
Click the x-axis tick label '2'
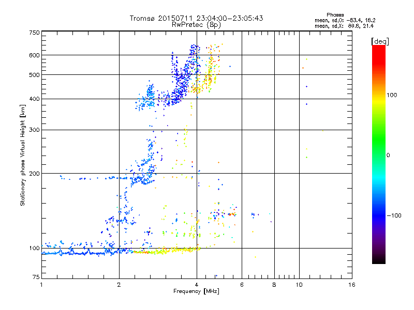pos(119,285)
